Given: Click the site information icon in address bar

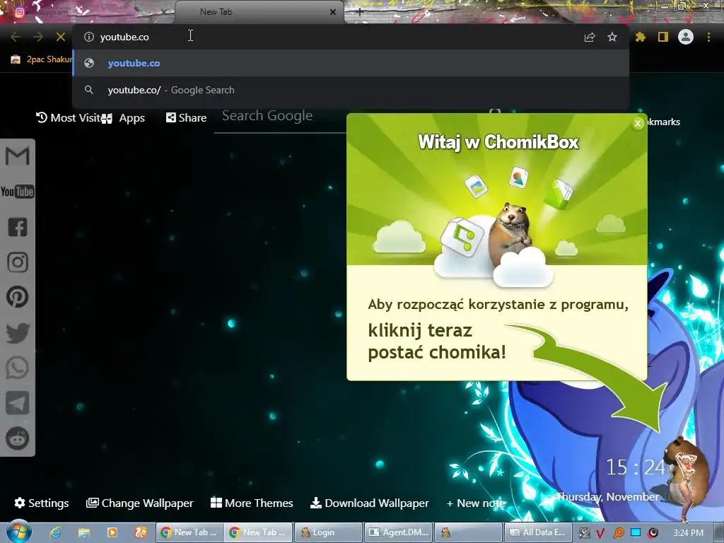Looking at the screenshot, I should [x=89, y=37].
